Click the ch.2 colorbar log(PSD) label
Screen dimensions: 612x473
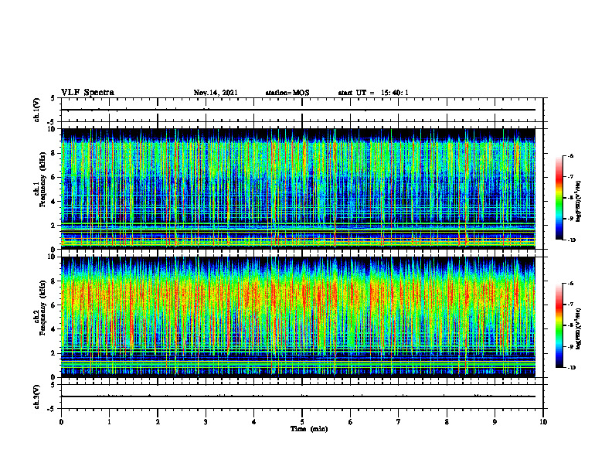pos(579,328)
